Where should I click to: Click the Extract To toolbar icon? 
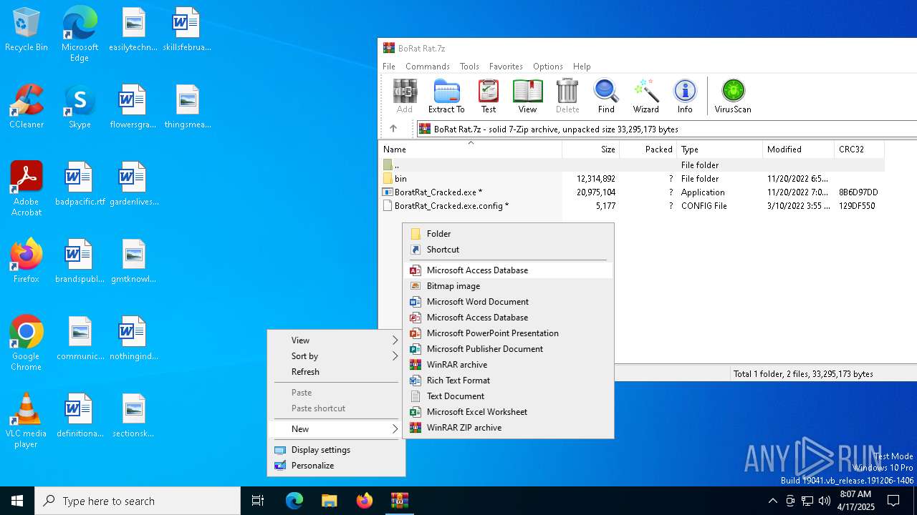point(446,96)
